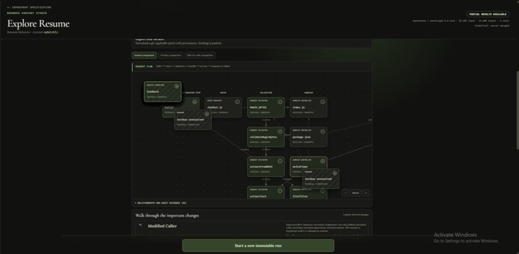
Task: Click the Request Flow heading
Action: point(144,66)
